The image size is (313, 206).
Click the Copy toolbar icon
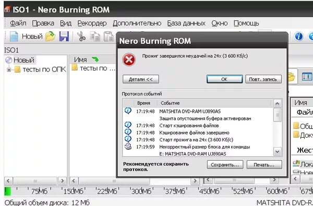click(95, 37)
